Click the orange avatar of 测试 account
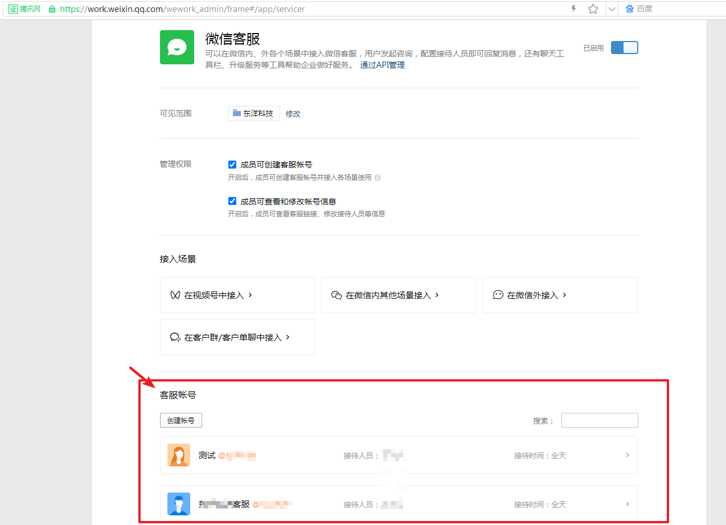 179,455
